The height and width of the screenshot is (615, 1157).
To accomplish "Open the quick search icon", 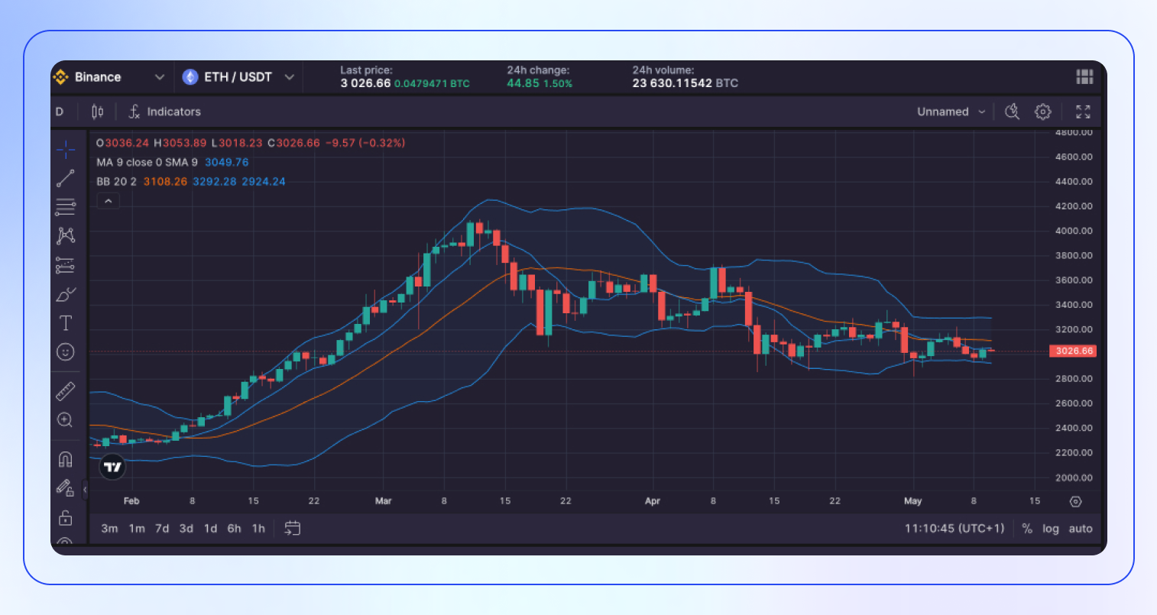I will pos(1013,112).
